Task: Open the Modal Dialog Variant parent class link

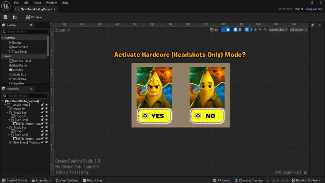Action: (x=308, y=9)
